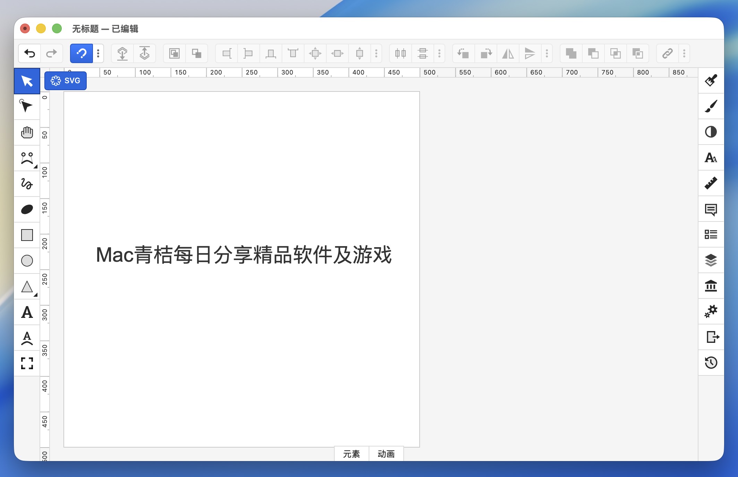Screen dimensions: 738x477
Task: Open the History panel
Action: pos(711,363)
